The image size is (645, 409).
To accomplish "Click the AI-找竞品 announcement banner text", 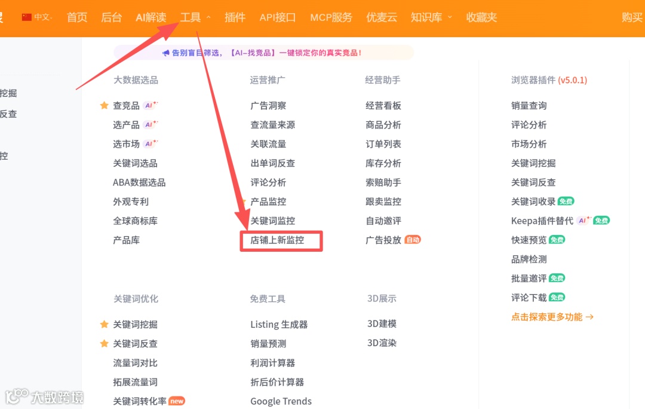I will pyautogui.click(x=266, y=53).
